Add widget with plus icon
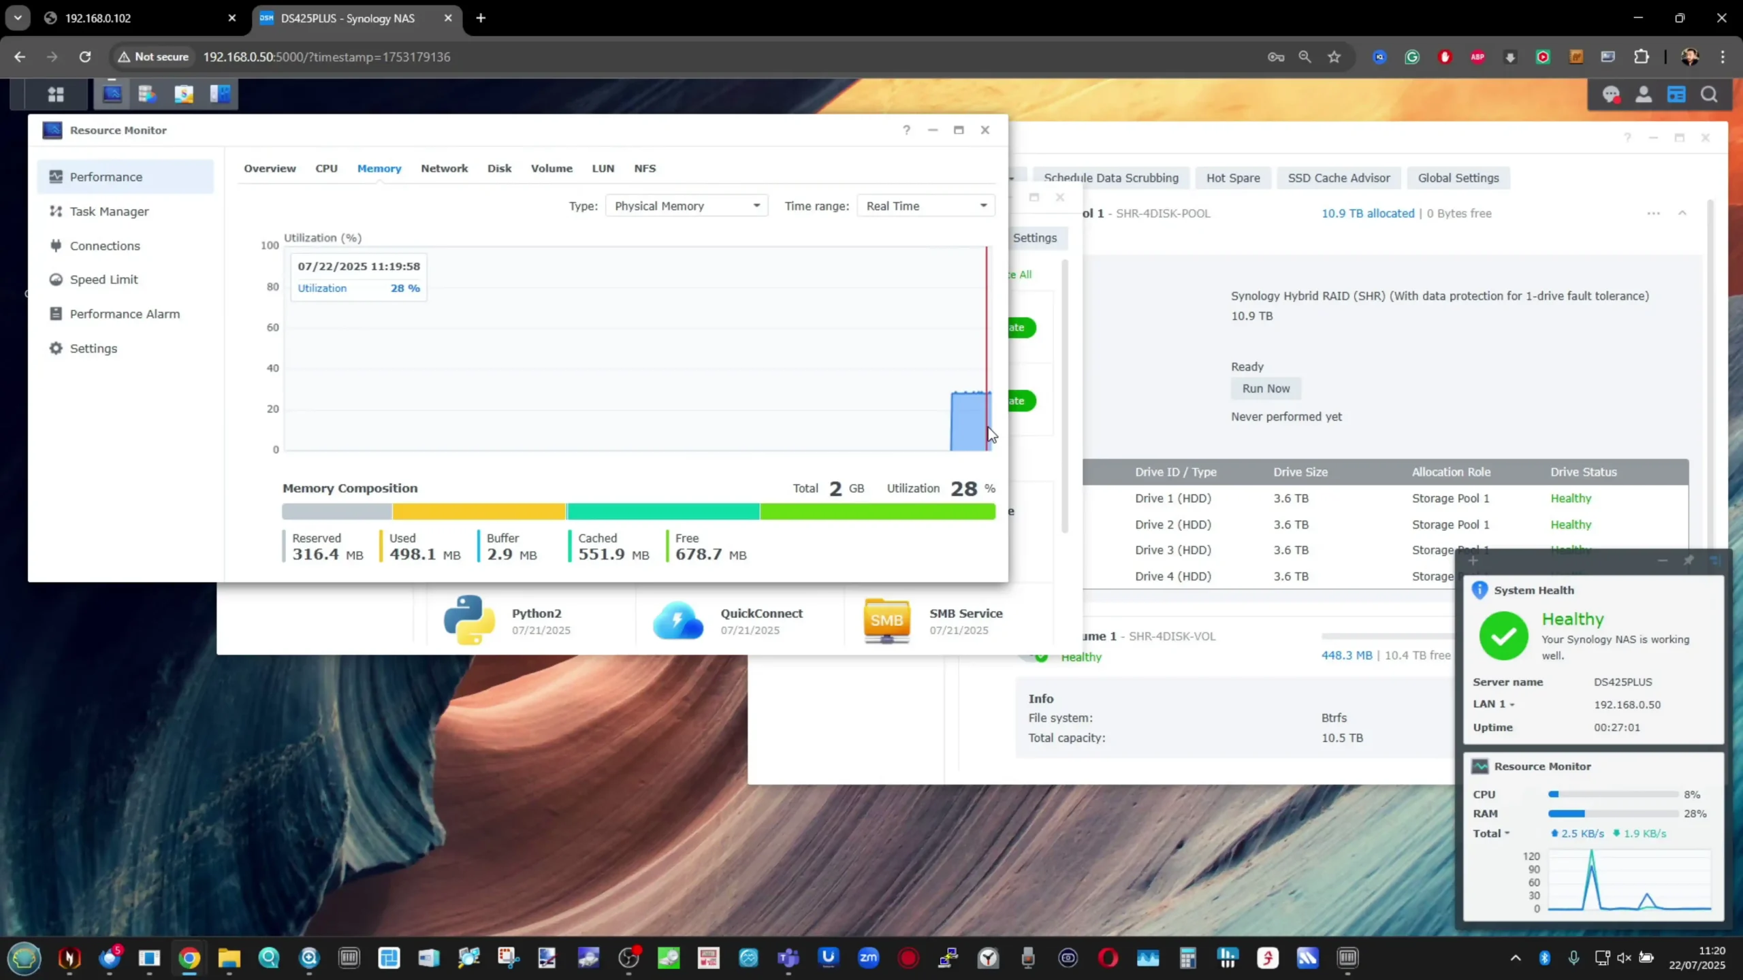The height and width of the screenshot is (980, 1743). coord(1473,561)
